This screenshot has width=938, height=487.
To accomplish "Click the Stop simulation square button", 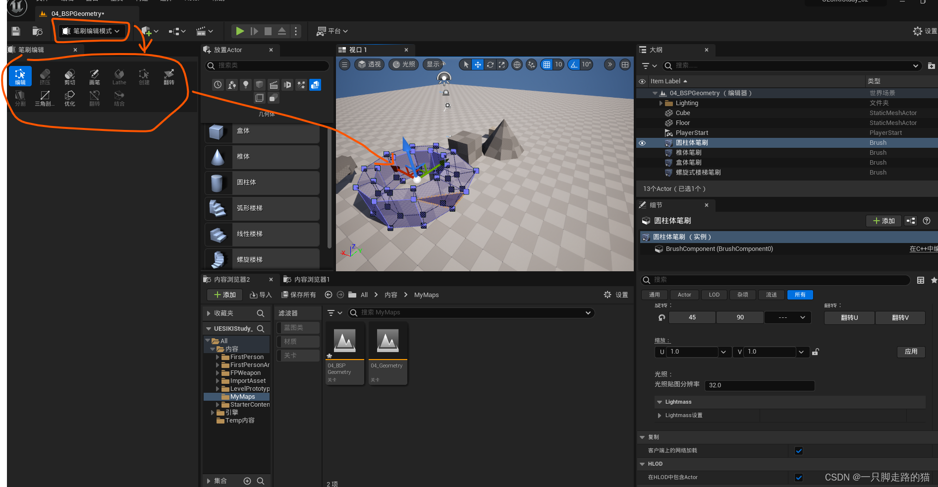I will [x=268, y=31].
